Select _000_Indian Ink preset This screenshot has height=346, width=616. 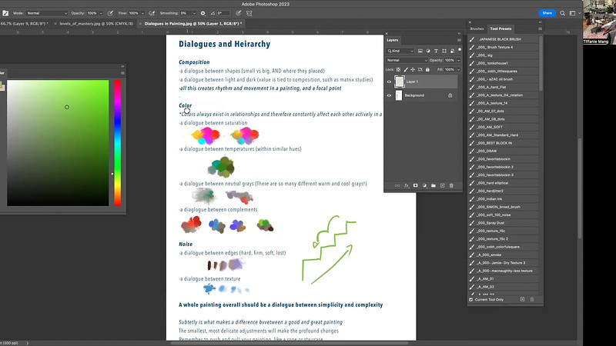coord(503,199)
